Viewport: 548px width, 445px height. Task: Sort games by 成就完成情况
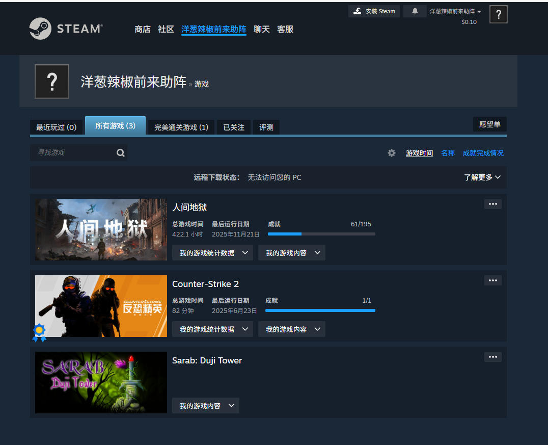(x=483, y=153)
